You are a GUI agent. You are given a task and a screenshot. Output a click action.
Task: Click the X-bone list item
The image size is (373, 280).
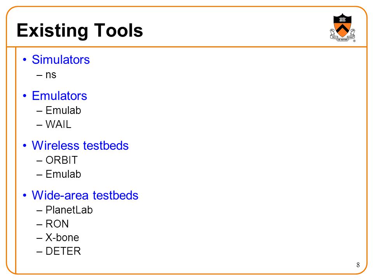62,238
